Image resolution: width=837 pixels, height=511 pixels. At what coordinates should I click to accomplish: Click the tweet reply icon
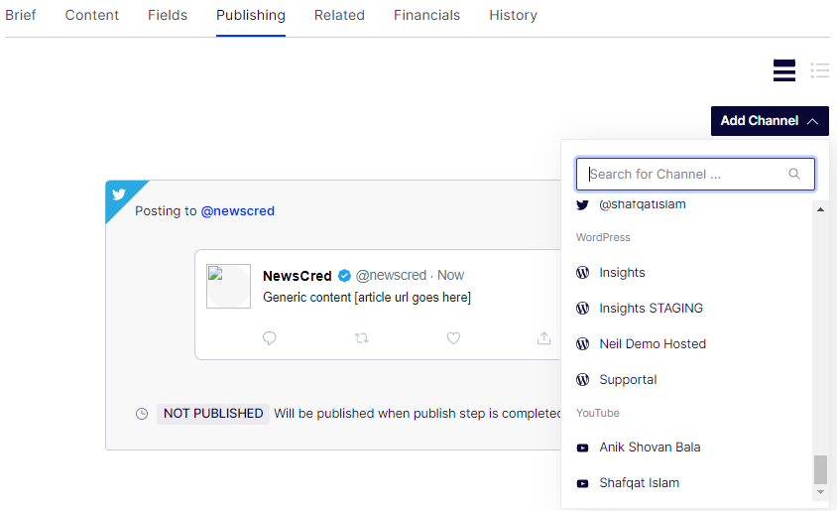270,338
